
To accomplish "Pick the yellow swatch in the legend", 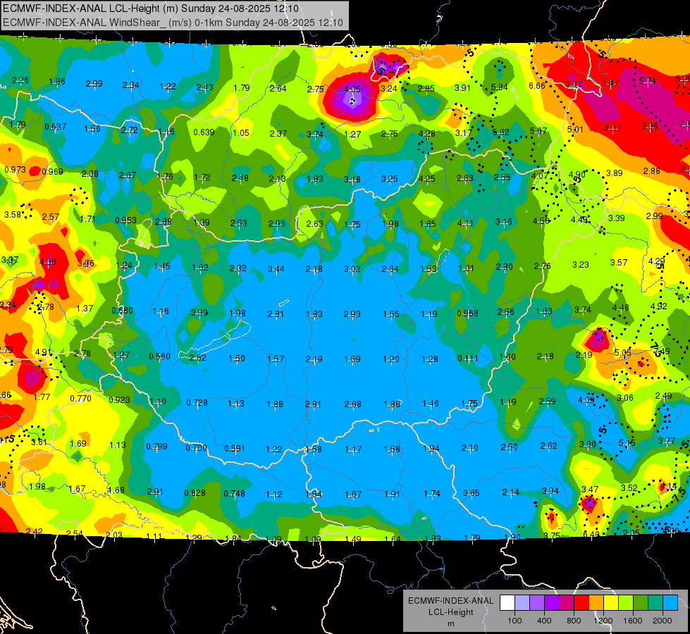I will pos(611,603).
